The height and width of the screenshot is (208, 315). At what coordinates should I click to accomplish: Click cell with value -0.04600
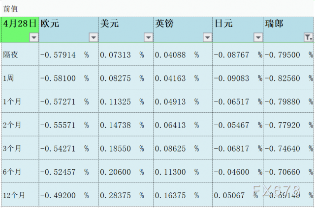(x=238, y=171)
